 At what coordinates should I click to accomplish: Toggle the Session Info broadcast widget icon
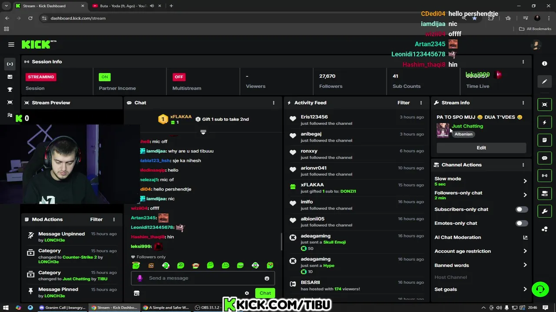click(x=545, y=175)
